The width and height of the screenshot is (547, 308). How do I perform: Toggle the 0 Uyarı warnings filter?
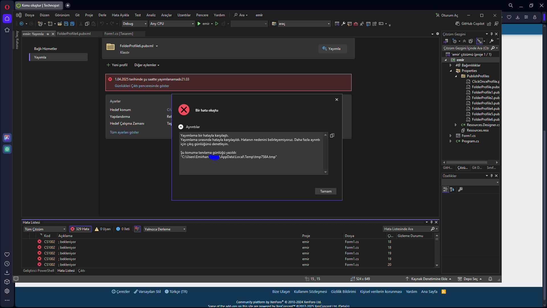(103, 229)
